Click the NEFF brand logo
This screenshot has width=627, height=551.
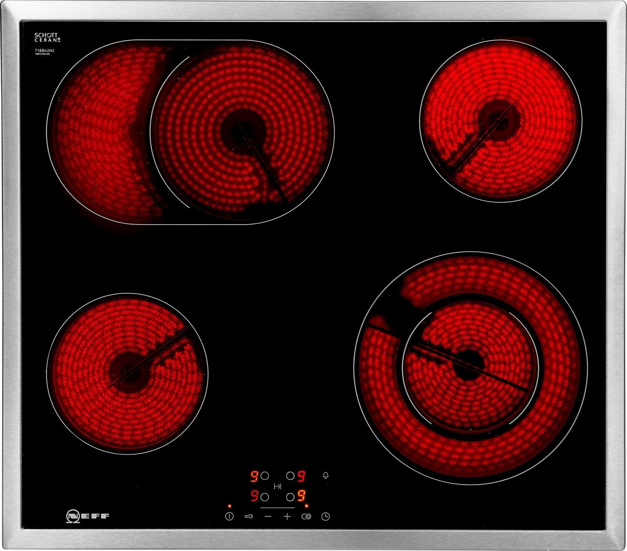pos(88,516)
